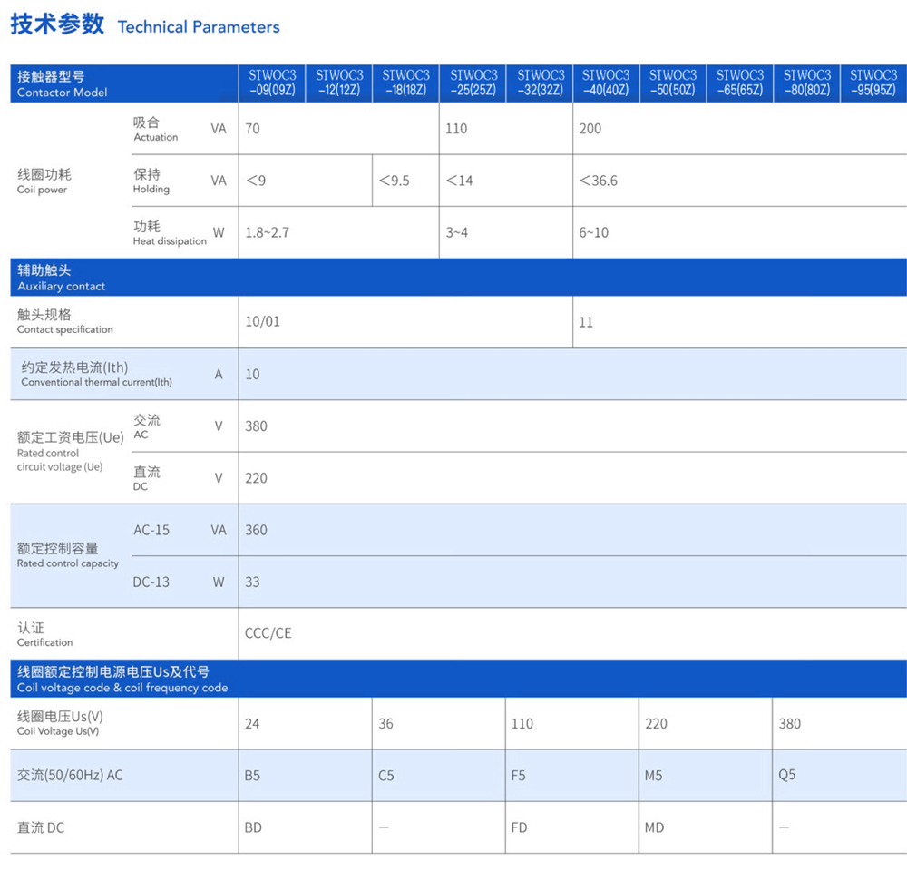Screen dimensions: 907x871
Task: Select the SIWOC3-95(95Z) column header
Action: (x=873, y=83)
